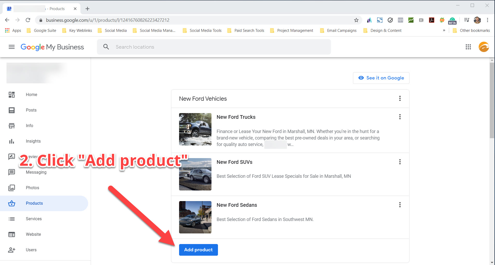Click the Users add-person icon
Screen dimensions: 495x265
12,250
